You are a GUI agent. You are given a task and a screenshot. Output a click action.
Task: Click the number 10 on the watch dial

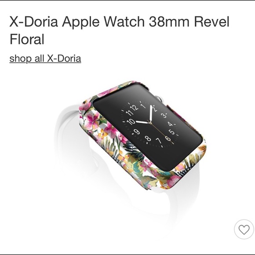pos(131,121)
